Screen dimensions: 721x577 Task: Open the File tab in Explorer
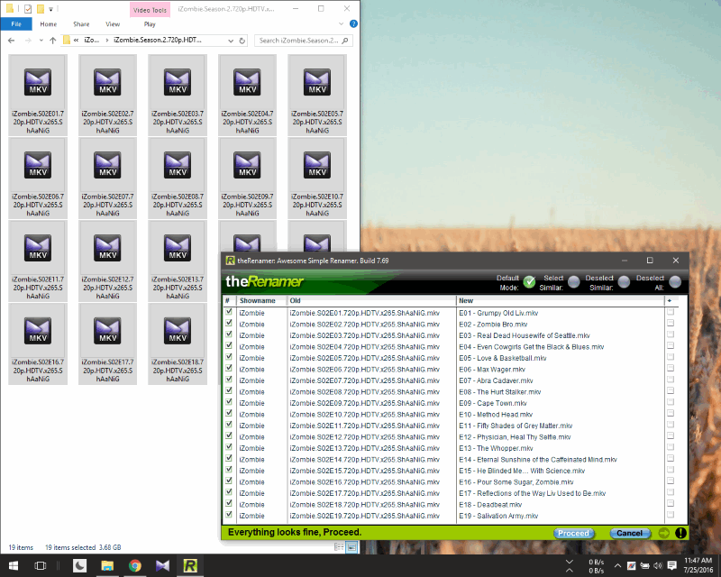[x=16, y=24]
